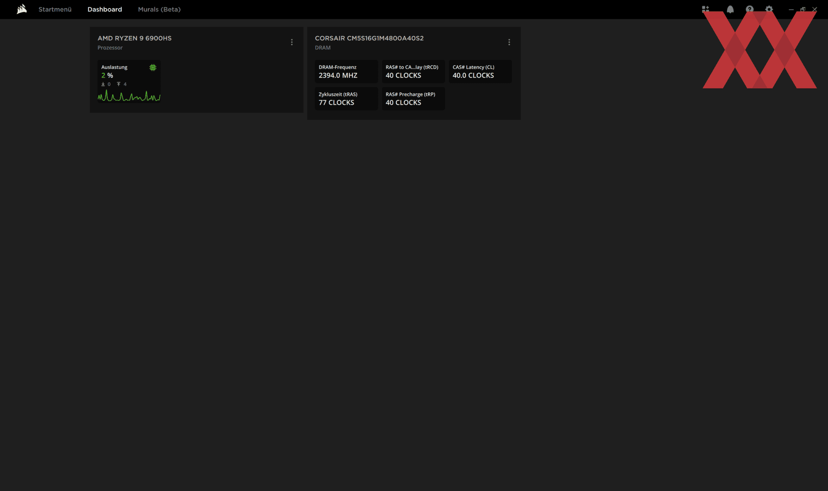Image resolution: width=828 pixels, height=491 pixels.
Task: Open Corsair DRAM card three-dot menu
Action: (x=509, y=42)
